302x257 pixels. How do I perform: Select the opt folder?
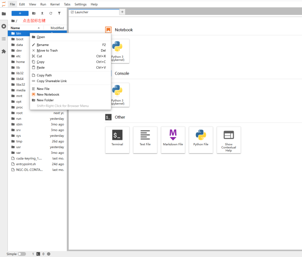pyautogui.click(x=19, y=102)
